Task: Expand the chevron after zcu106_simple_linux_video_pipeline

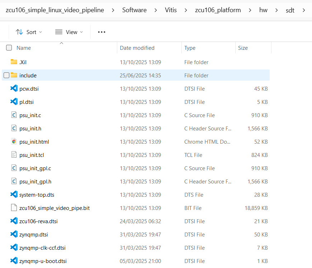Action: (x=113, y=10)
